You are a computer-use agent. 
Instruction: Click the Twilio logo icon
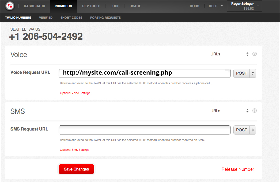coord(10,6)
